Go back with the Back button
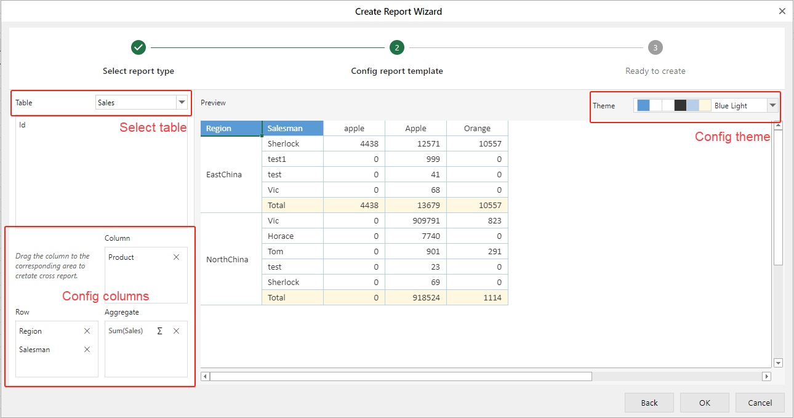This screenshot has width=794, height=418. [x=649, y=403]
